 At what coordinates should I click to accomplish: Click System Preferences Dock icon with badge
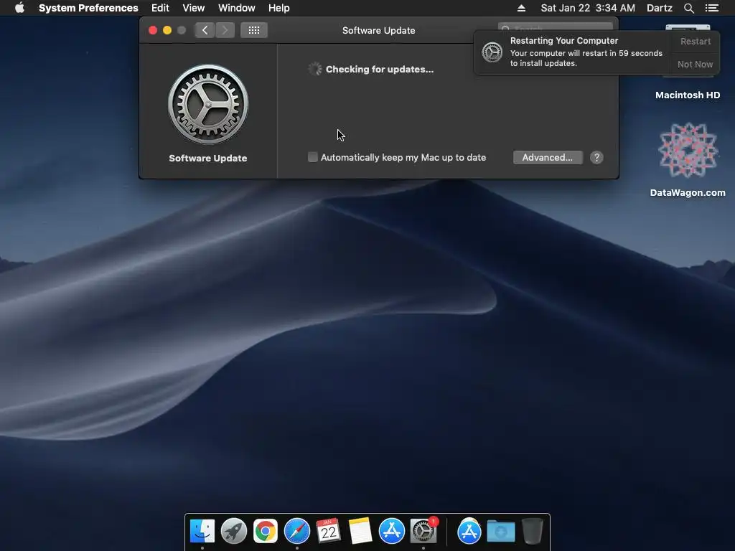(x=423, y=531)
